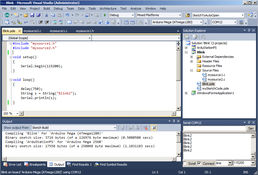Image resolution: width=258 pixels, height=175 pixels.
Task: Click the first keyboard-style icon after the bookmark group
Action: (x=126, y=22)
